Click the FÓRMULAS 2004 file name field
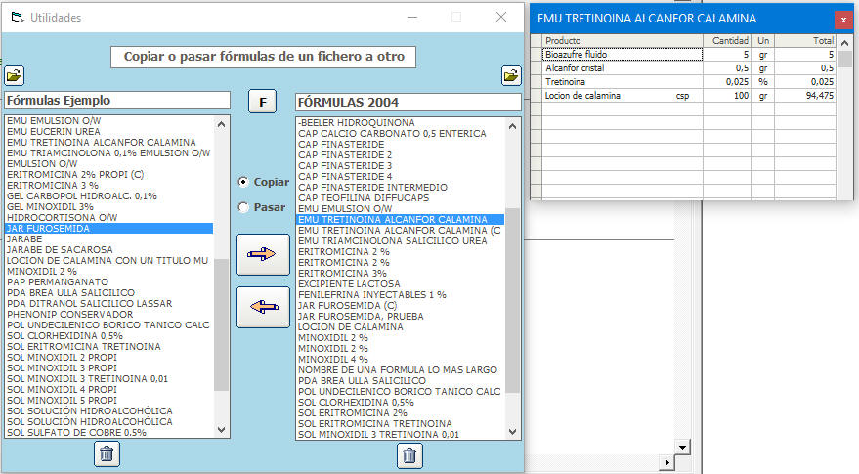The width and height of the screenshot is (859, 474). click(x=408, y=102)
